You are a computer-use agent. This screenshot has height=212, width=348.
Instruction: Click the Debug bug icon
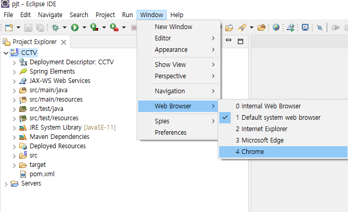click(x=55, y=27)
